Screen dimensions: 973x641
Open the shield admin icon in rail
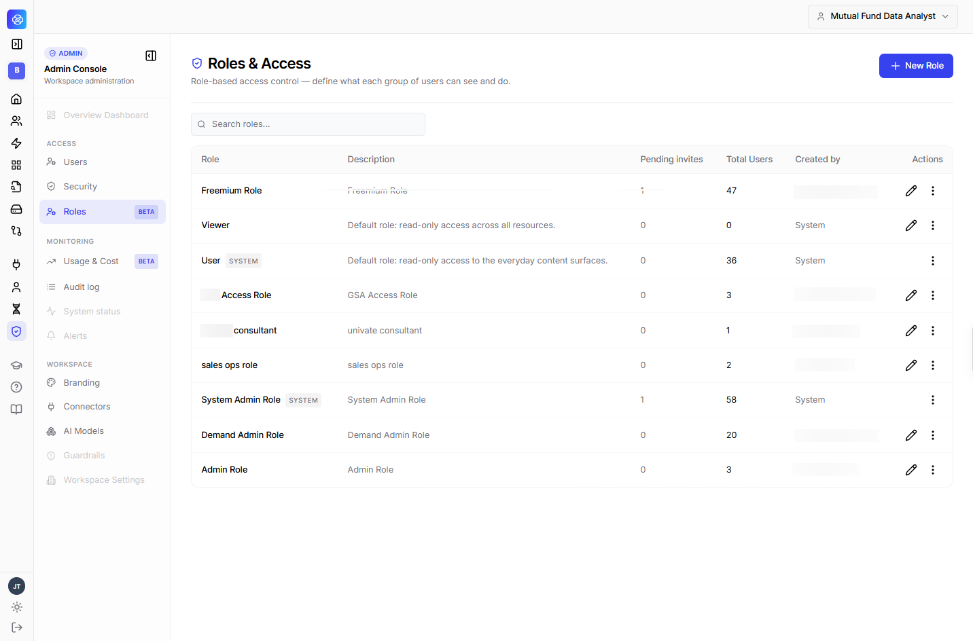[16, 331]
